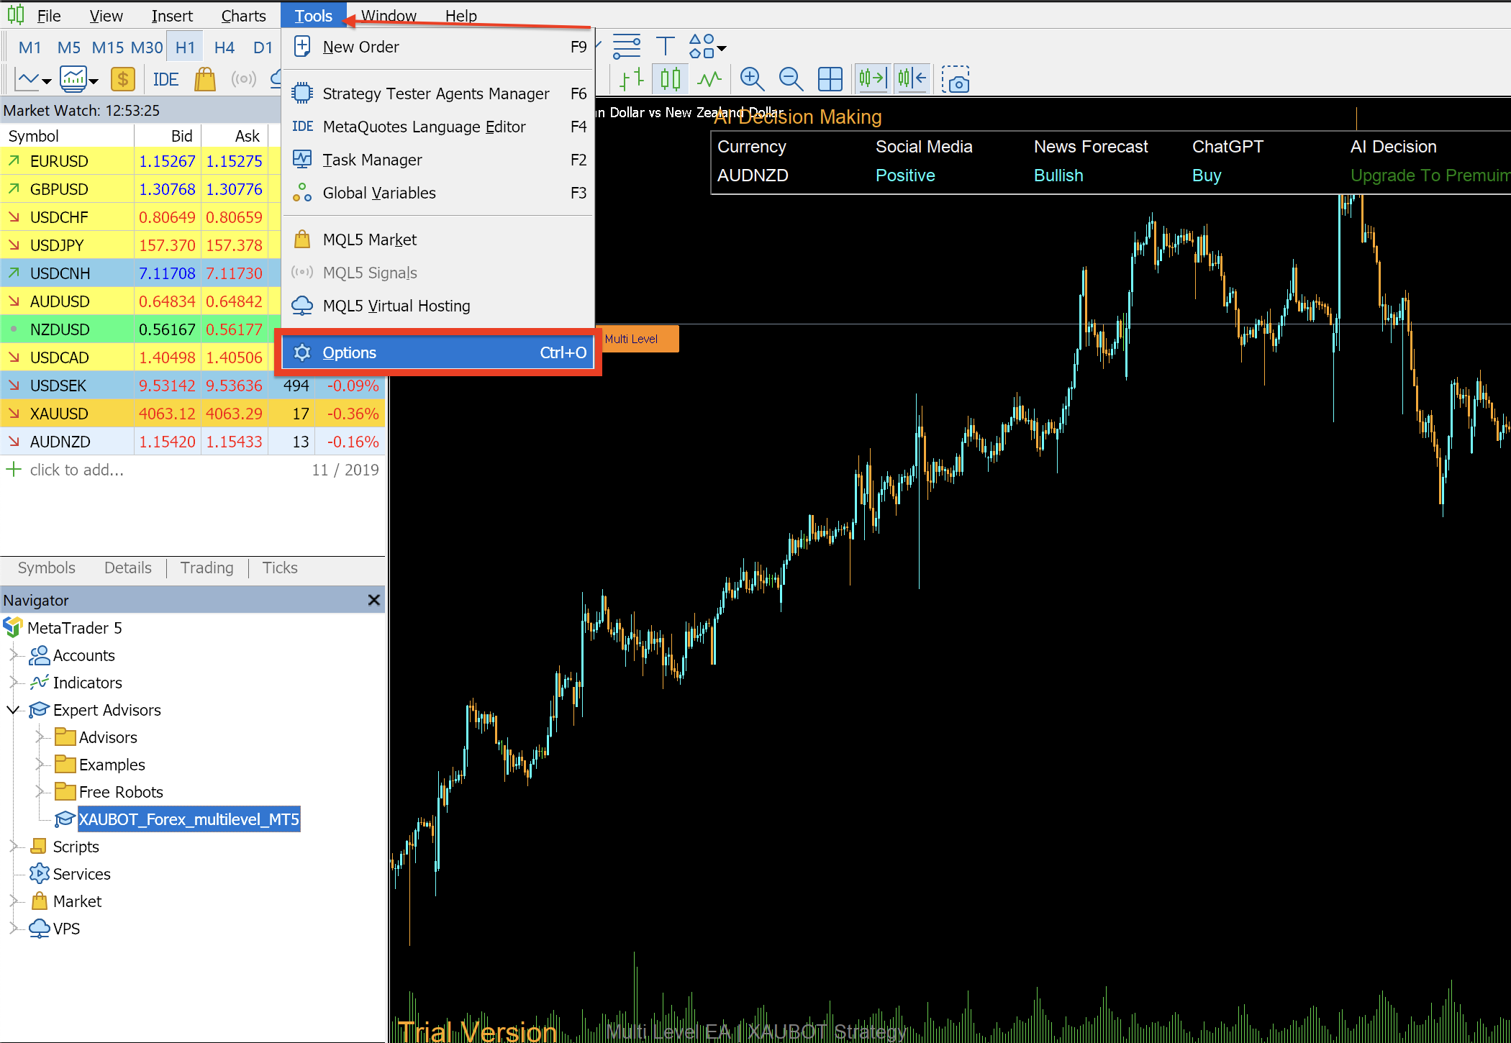1511x1043 pixels.
Task: Toggle chart shift from right border
Action: [912, 78]
